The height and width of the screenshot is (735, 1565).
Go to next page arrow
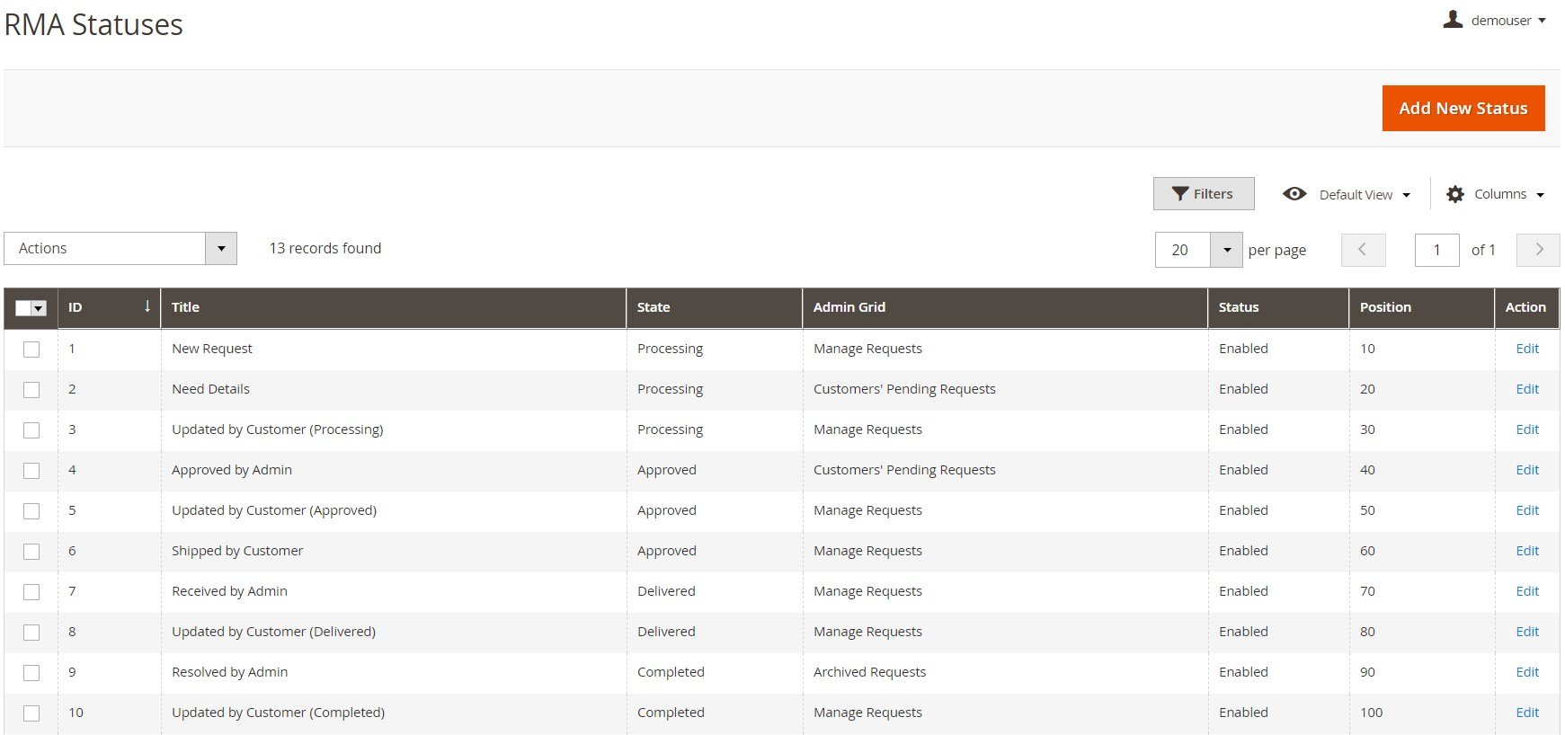pos(1538,250)
